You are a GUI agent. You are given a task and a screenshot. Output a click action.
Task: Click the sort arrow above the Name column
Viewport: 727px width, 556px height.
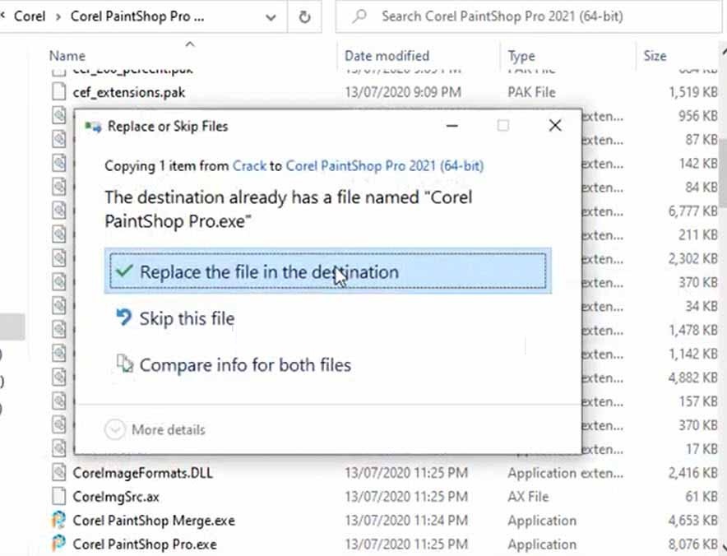[x=190, y=44]
